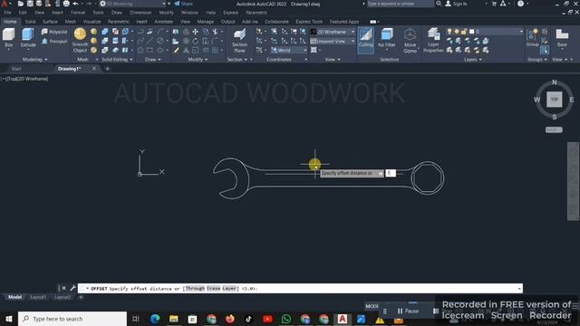Switch to the Solid ribbon tab

point(30,22)
